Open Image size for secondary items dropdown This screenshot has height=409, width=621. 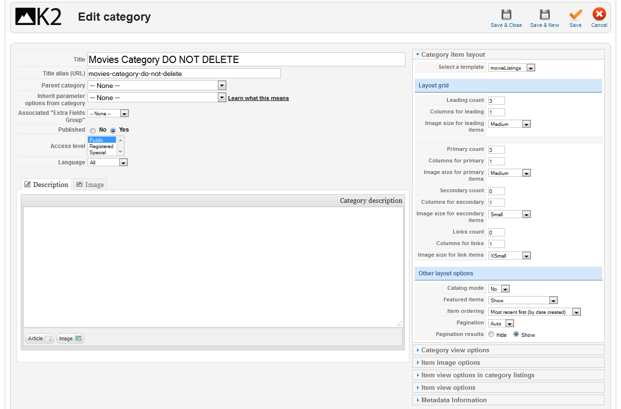click(x=509, y=214)
